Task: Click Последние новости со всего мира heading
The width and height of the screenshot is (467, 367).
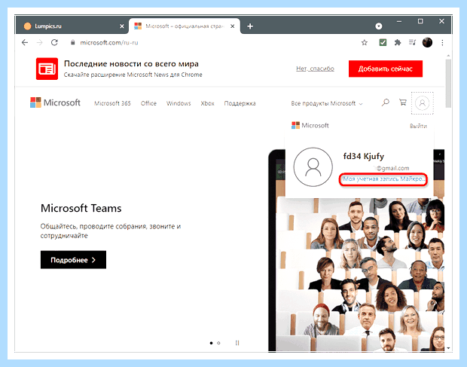Action: (131, 64)
